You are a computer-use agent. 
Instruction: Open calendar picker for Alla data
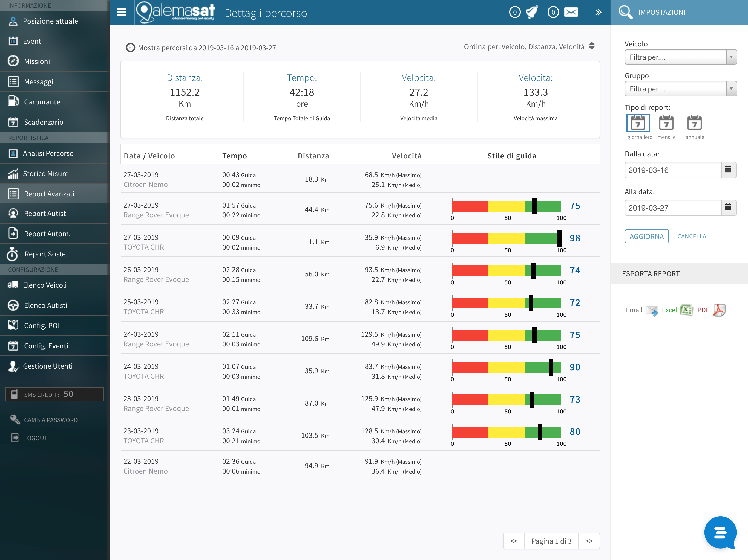pos(728,208)
